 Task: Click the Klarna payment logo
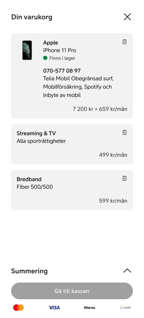coord(90,308)
